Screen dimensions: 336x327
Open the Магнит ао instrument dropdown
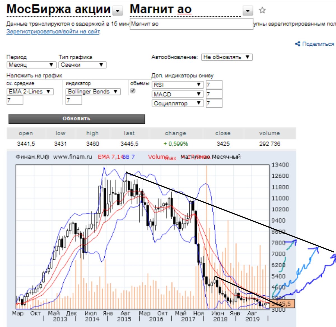(248, 11)
